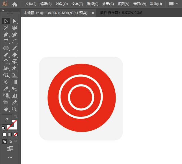
Task: Click the Fill color swatch
Action: click(7, 120)
